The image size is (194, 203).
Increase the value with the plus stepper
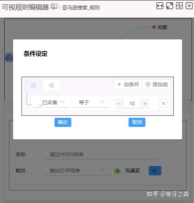(145, 104)
